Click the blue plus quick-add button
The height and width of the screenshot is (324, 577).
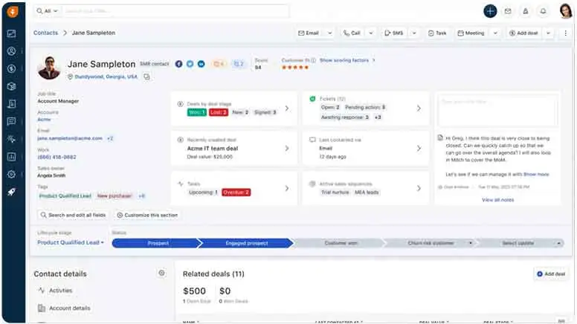490,11
